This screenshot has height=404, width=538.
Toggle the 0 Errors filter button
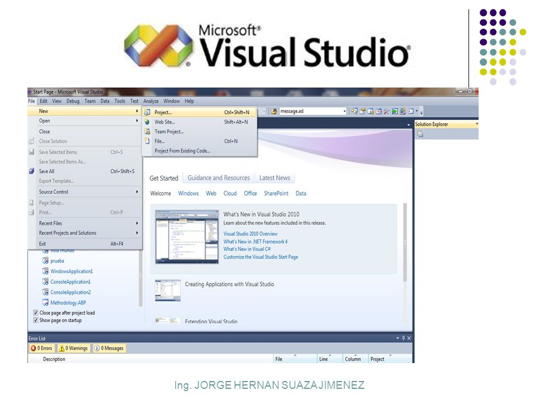tap(41, 348)
